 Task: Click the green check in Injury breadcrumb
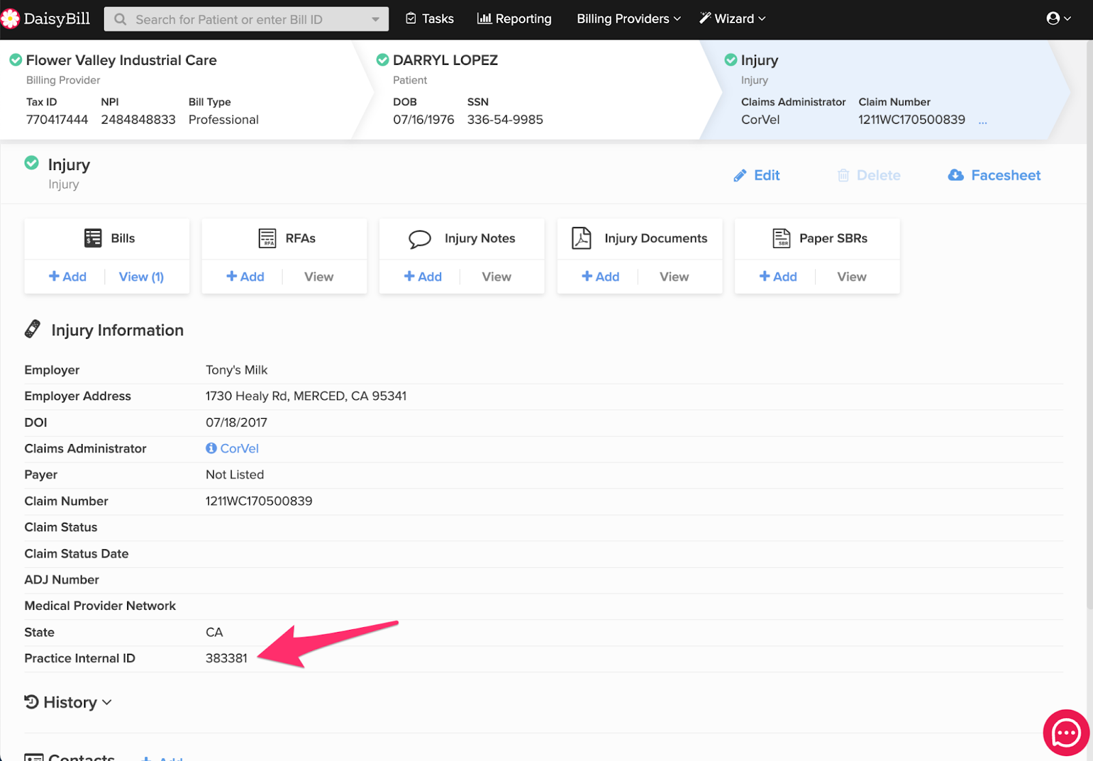click(x=730, y=60)
